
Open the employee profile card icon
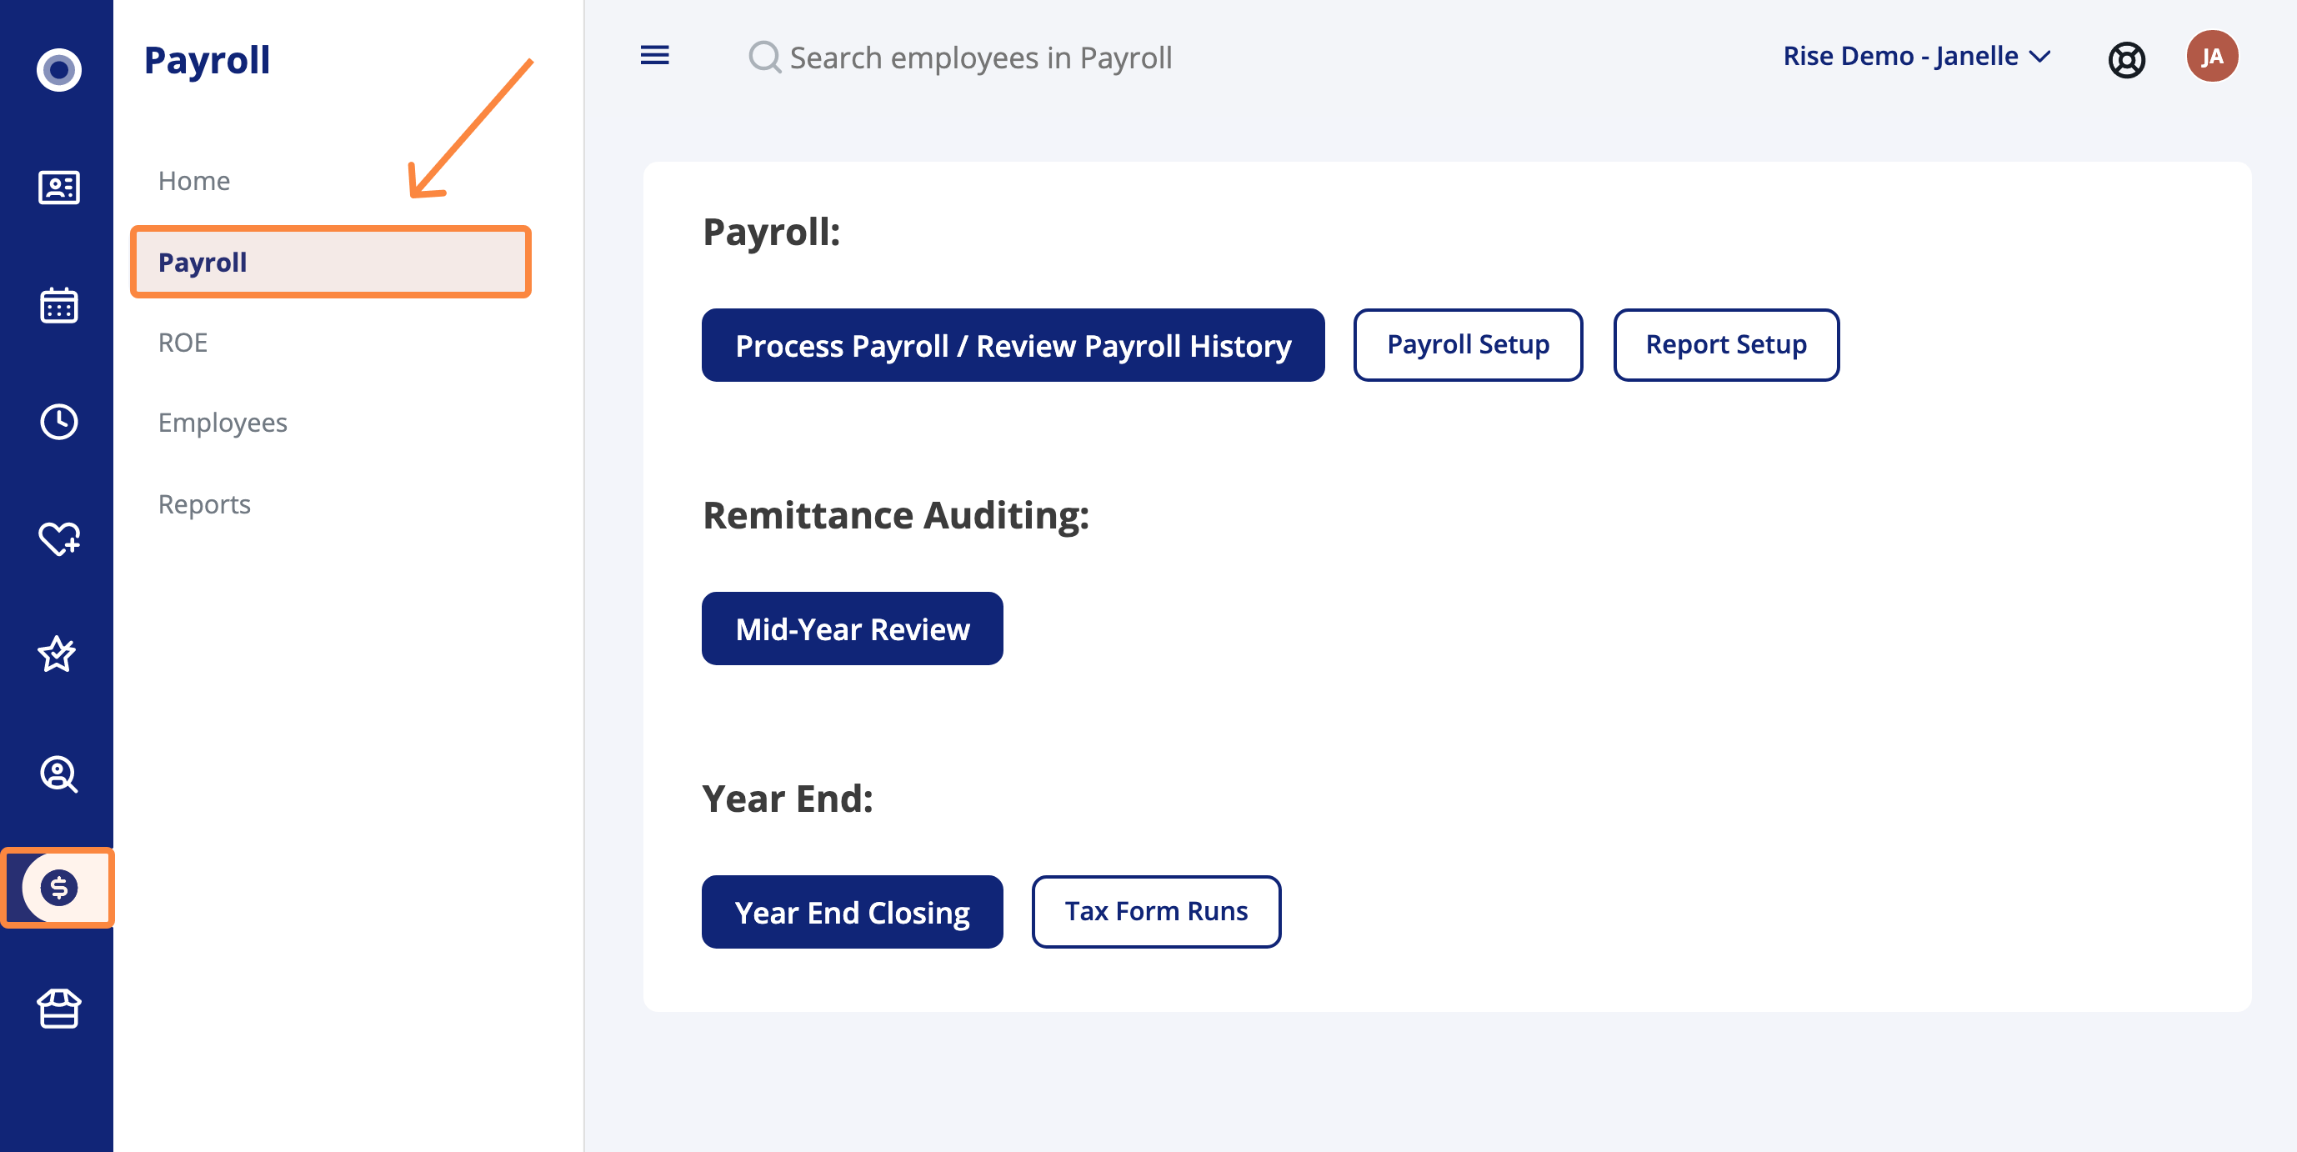(x=59, y=188)
